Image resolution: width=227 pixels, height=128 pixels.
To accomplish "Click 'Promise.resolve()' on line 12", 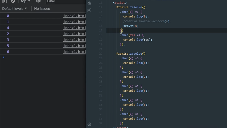I will (131, 7).
